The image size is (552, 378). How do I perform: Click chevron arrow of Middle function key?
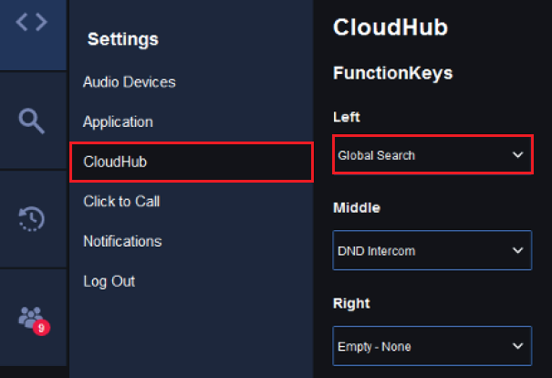click(x=517, y=250)
